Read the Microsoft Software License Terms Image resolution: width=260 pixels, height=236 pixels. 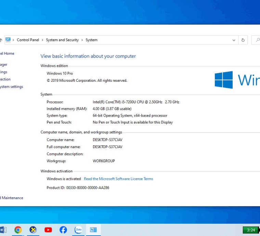click(x=118, y=179)
